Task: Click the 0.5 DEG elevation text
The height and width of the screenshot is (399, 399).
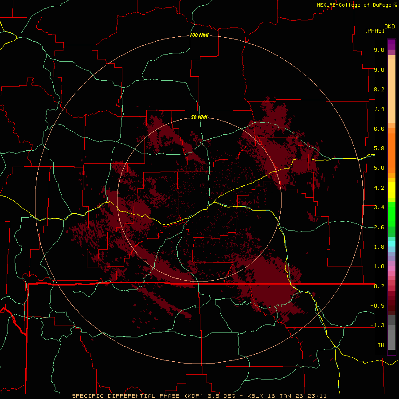Action: [x=222, y=396]
